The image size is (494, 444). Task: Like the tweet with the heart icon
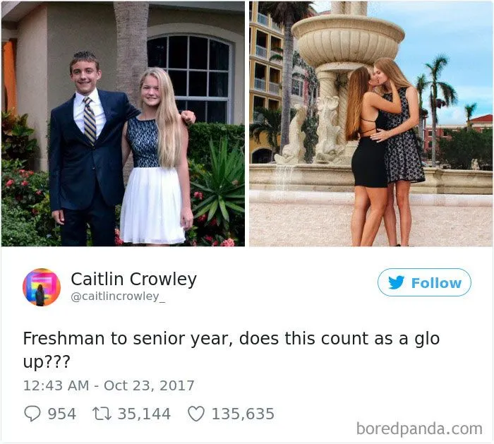pos(196,414)
